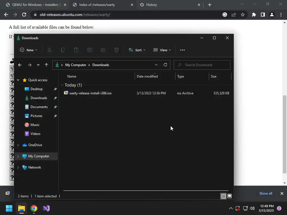287x215 pixels.
Task: Open Visual Studio from taskbar
Action: point(46,208)
